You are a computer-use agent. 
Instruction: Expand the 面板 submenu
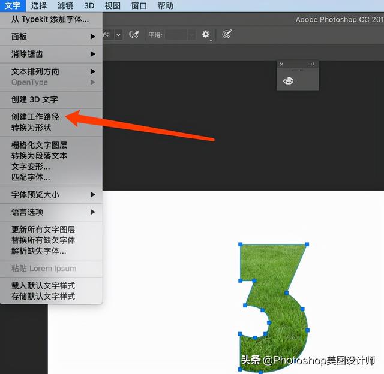pyautogui.click(x=51, y=37)
